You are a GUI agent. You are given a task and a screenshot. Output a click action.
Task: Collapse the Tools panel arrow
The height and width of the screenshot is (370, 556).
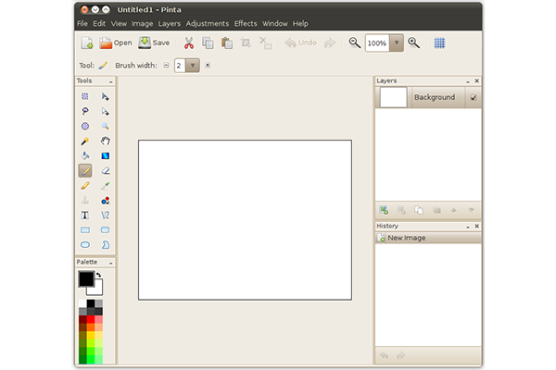(111, 81)
